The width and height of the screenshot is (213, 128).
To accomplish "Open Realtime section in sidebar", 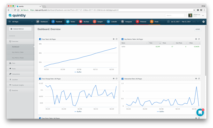I will pos(21,90).
